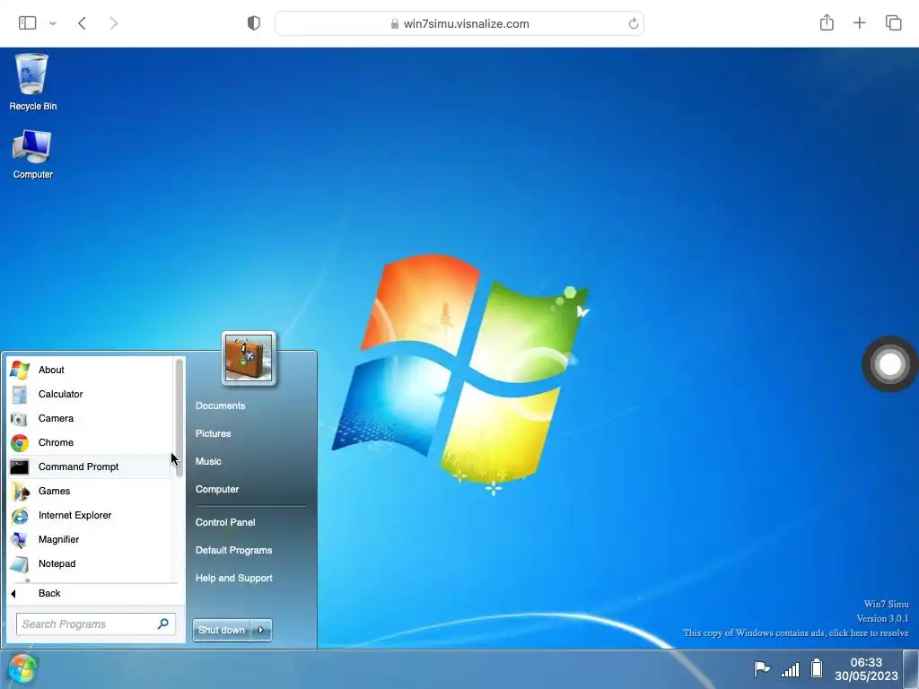Image resolution: width=919 pixels, height=689 pixels.
Task: Click the Magnifier icon in programs list
Action: click(20, 539)
